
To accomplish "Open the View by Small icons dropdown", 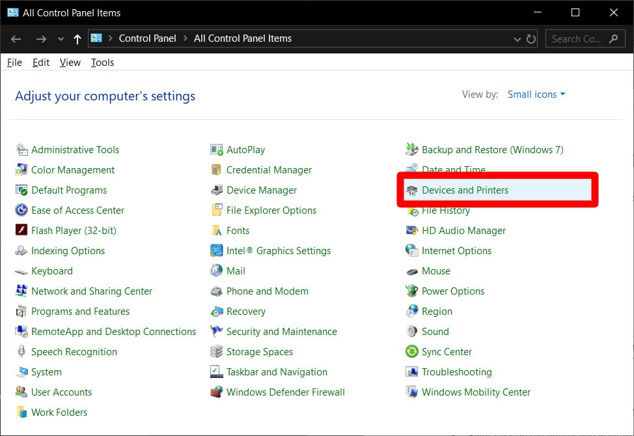I will coord(536,94).
